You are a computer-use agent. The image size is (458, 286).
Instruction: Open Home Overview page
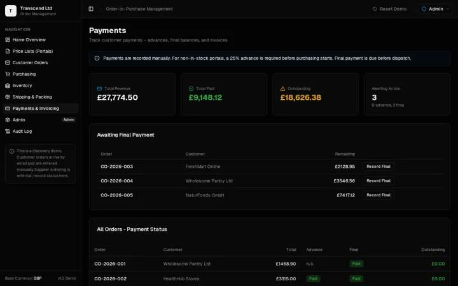(x=40, y=39)
